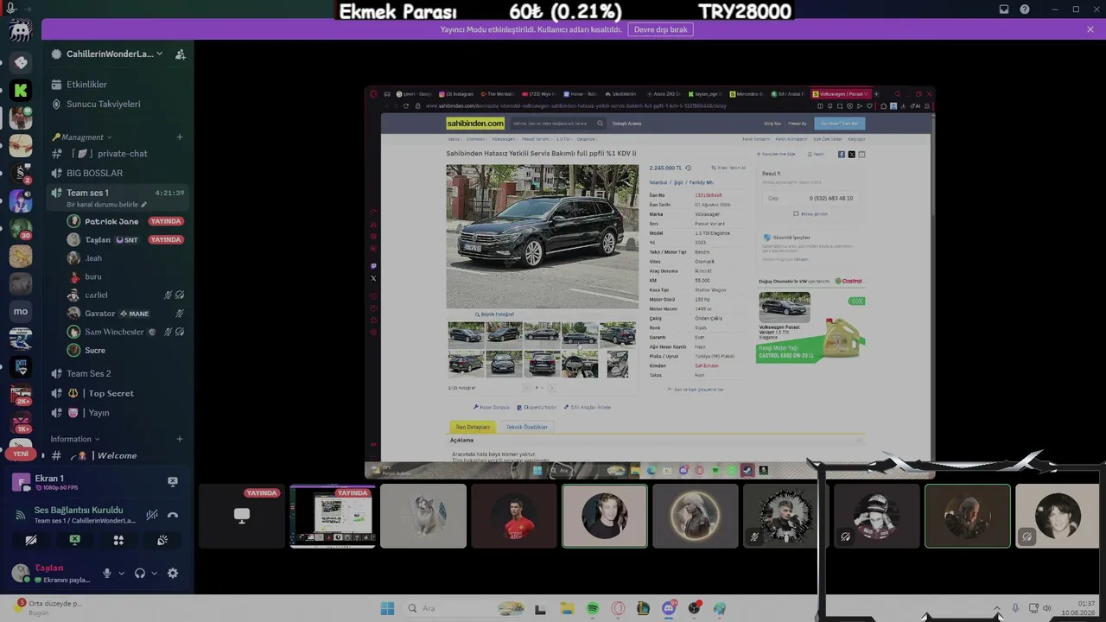Select the Team ses 1 voice channel
Image resolution: width=1106 pixels, height=622 pixels.
[118, 193]
